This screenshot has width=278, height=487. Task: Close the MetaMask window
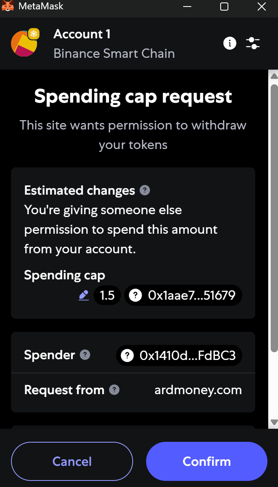[x=262, y=7]
